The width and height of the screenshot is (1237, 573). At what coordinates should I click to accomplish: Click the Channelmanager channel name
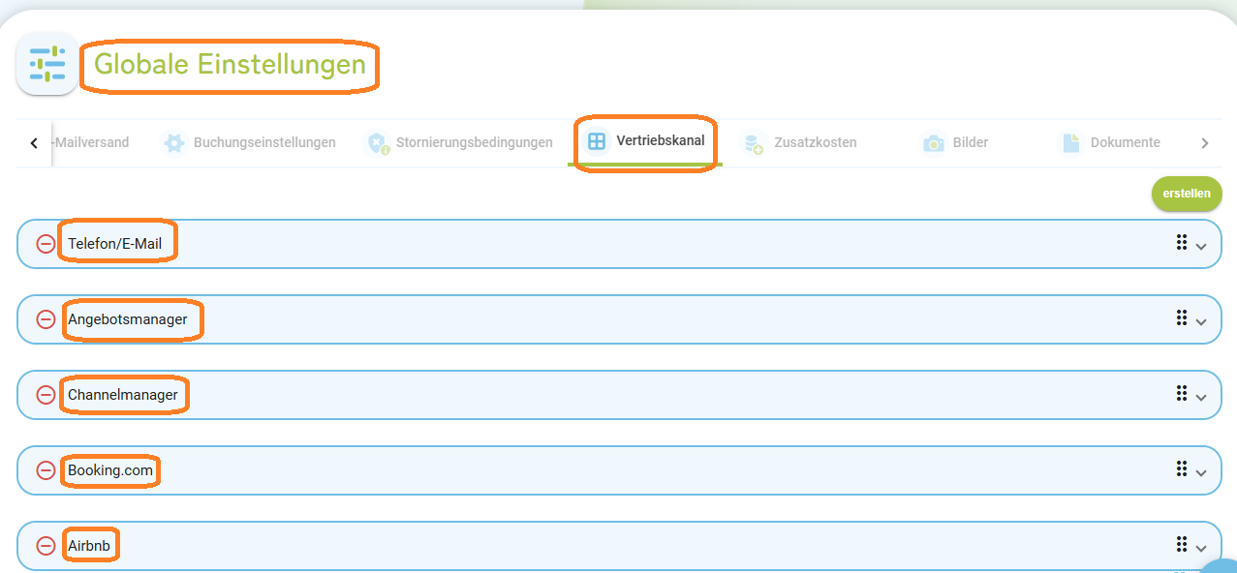[123, 395]
